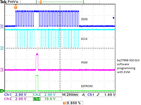The image size is (141, 105).
Task: Click the channel 1 ground marker
Action: point(2,27)
